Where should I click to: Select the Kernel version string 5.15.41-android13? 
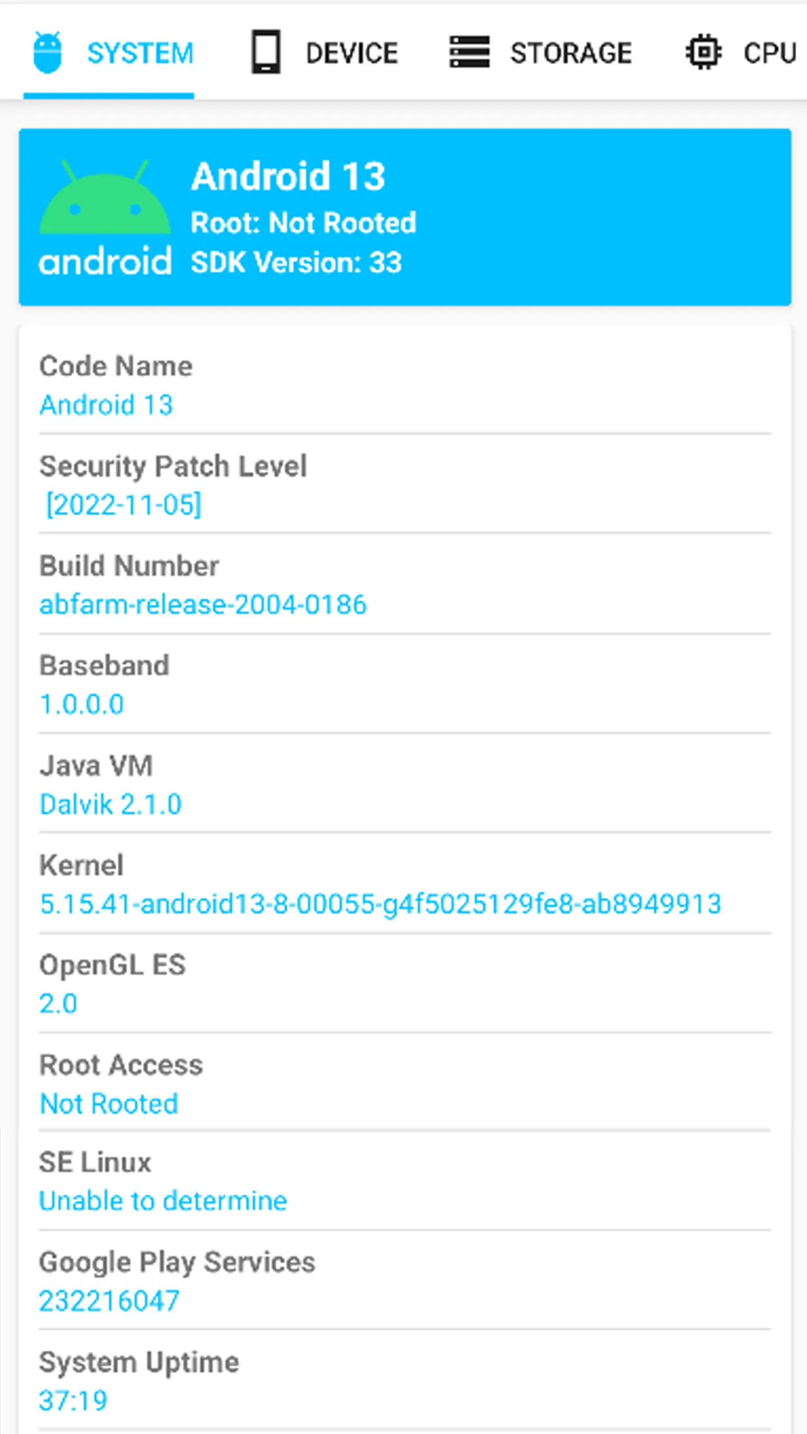click(380, 904)
